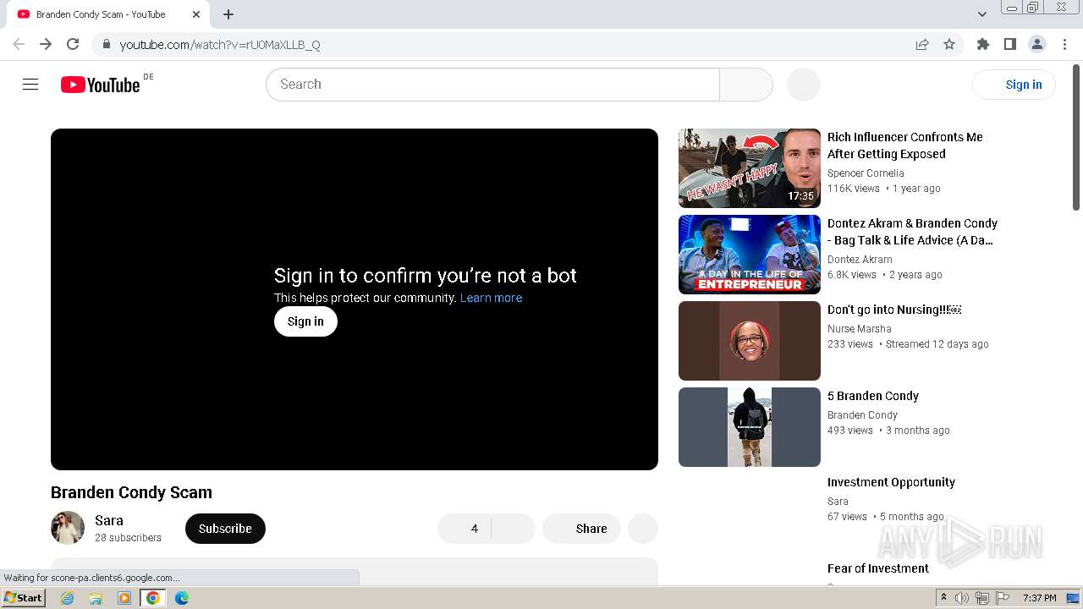Open the Chrome extensions puzzle icon
Screen dimensions: 1083x609
[x=983, y=44]
